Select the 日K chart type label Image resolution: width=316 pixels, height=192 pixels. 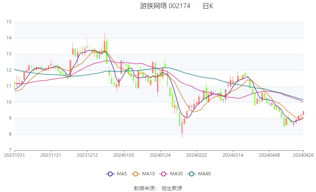[208, 6]
